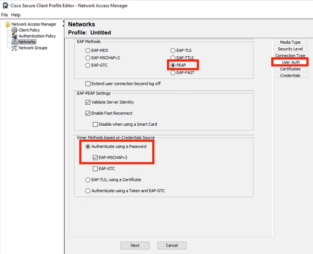
Task: Go to the Certificates step
Action: (290, 69)
